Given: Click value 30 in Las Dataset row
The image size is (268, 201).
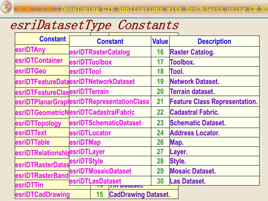Looking at the screenshot, I should pyautogui.click(x=160, y=181).
